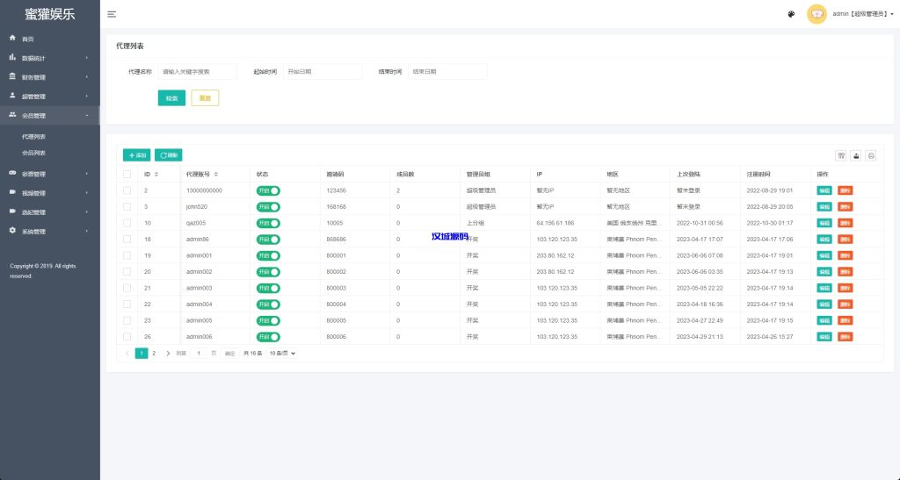This screenshot has height=480, width=900.
Task: Click the 开始日期 start date field
Action: pyautogui.click(x=323, y=72)
